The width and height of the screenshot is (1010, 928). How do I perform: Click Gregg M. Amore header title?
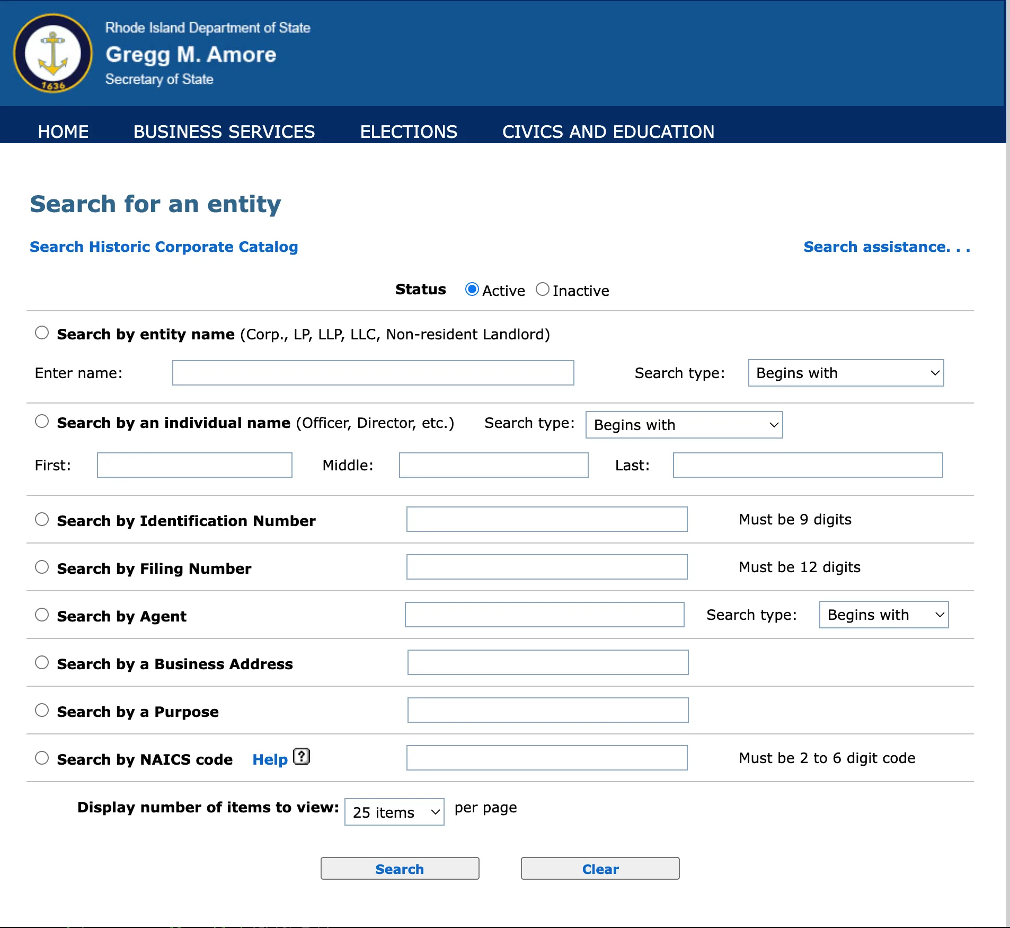click(x=191, y=55)
